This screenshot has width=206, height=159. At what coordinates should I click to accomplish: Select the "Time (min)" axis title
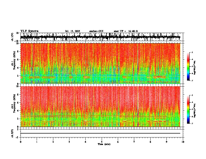point(104,144)
